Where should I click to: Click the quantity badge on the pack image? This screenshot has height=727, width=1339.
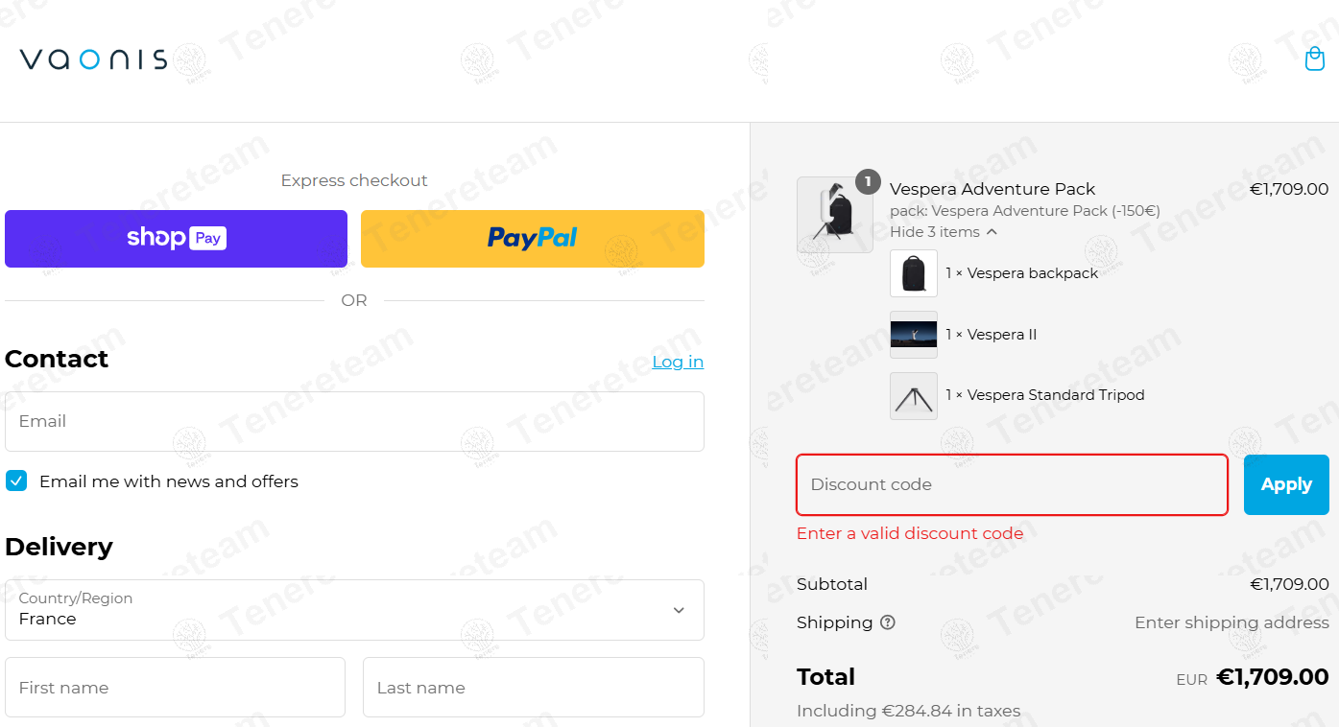click(868, 181)
